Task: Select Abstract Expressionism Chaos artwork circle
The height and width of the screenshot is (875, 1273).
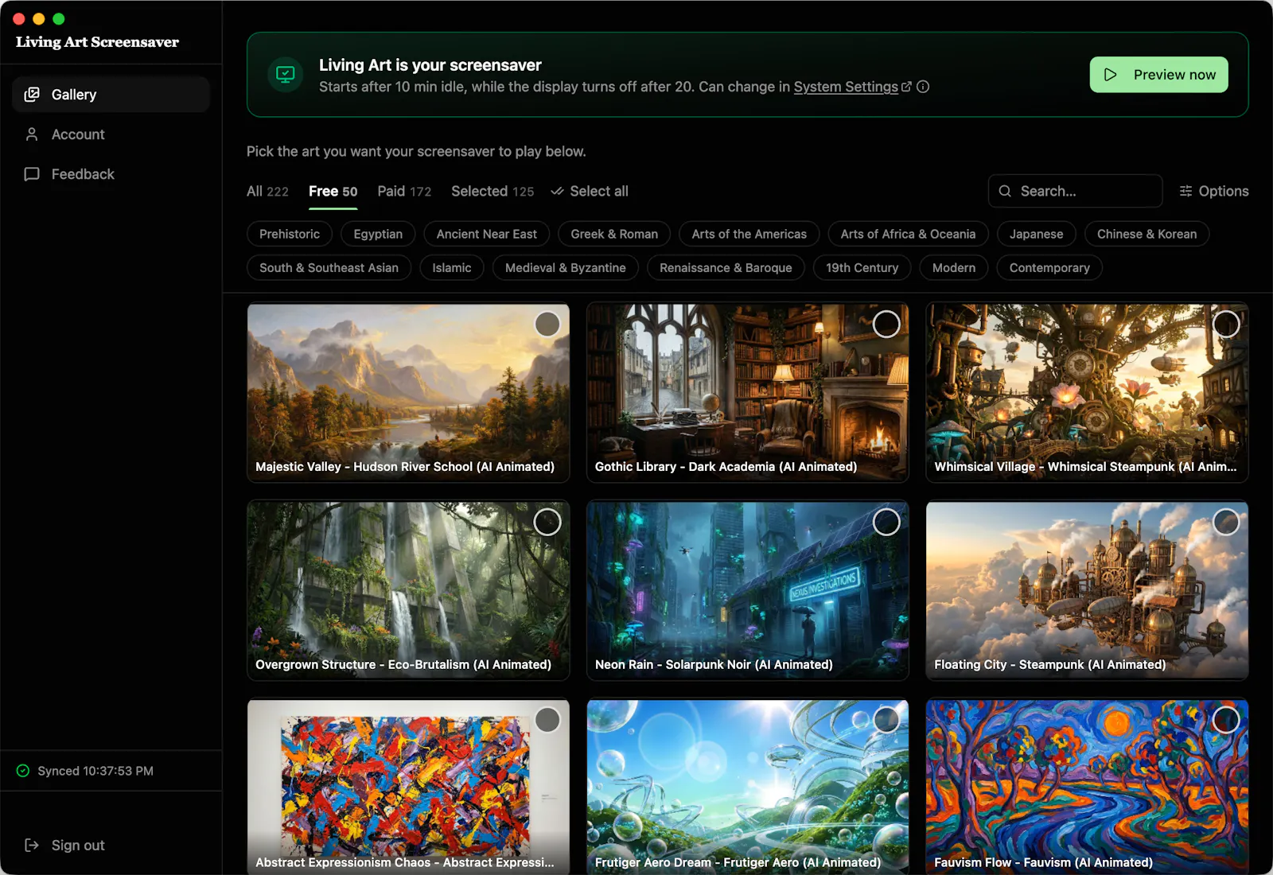Action: click(x=547, y=720)
